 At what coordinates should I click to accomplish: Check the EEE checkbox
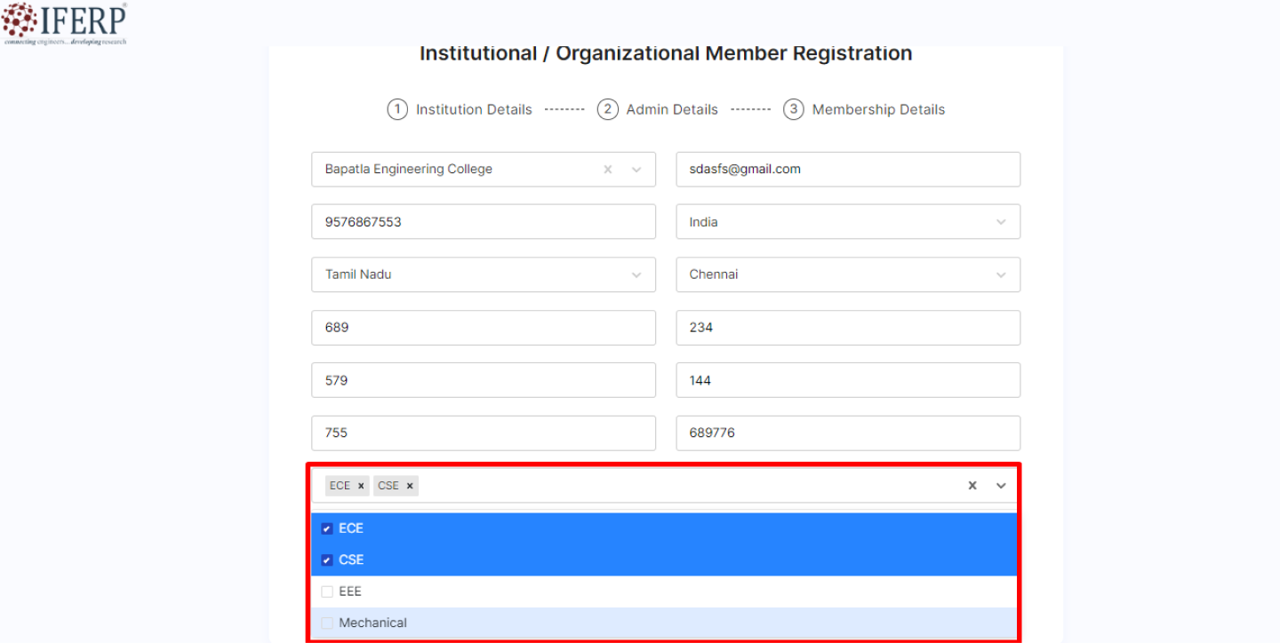[x=327, y=591]
